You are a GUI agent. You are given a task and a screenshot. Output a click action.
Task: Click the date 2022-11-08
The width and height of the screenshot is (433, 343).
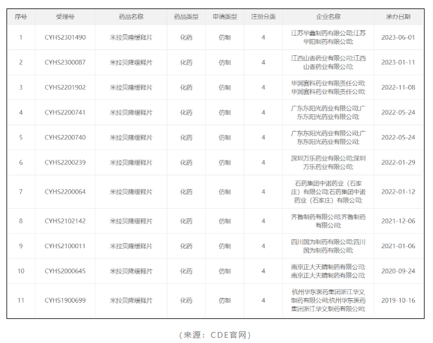click(398, 87)
